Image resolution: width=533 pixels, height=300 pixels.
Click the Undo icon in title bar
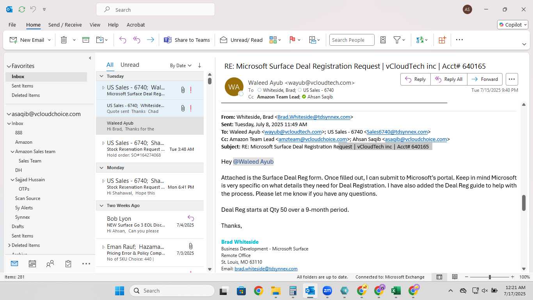point(33,9)
